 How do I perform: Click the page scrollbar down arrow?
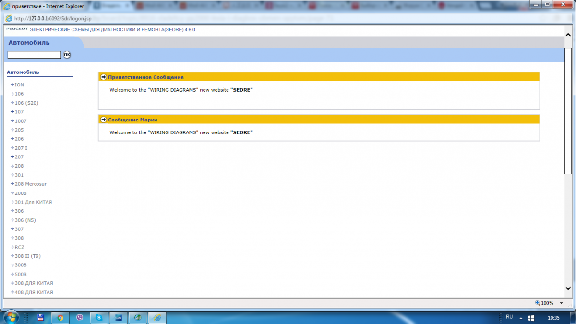(568, 288)
